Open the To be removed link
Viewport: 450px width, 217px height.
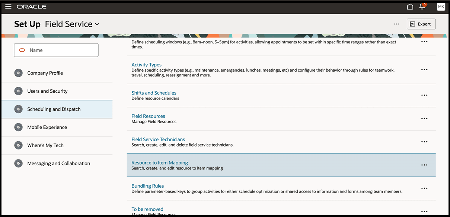147,209
